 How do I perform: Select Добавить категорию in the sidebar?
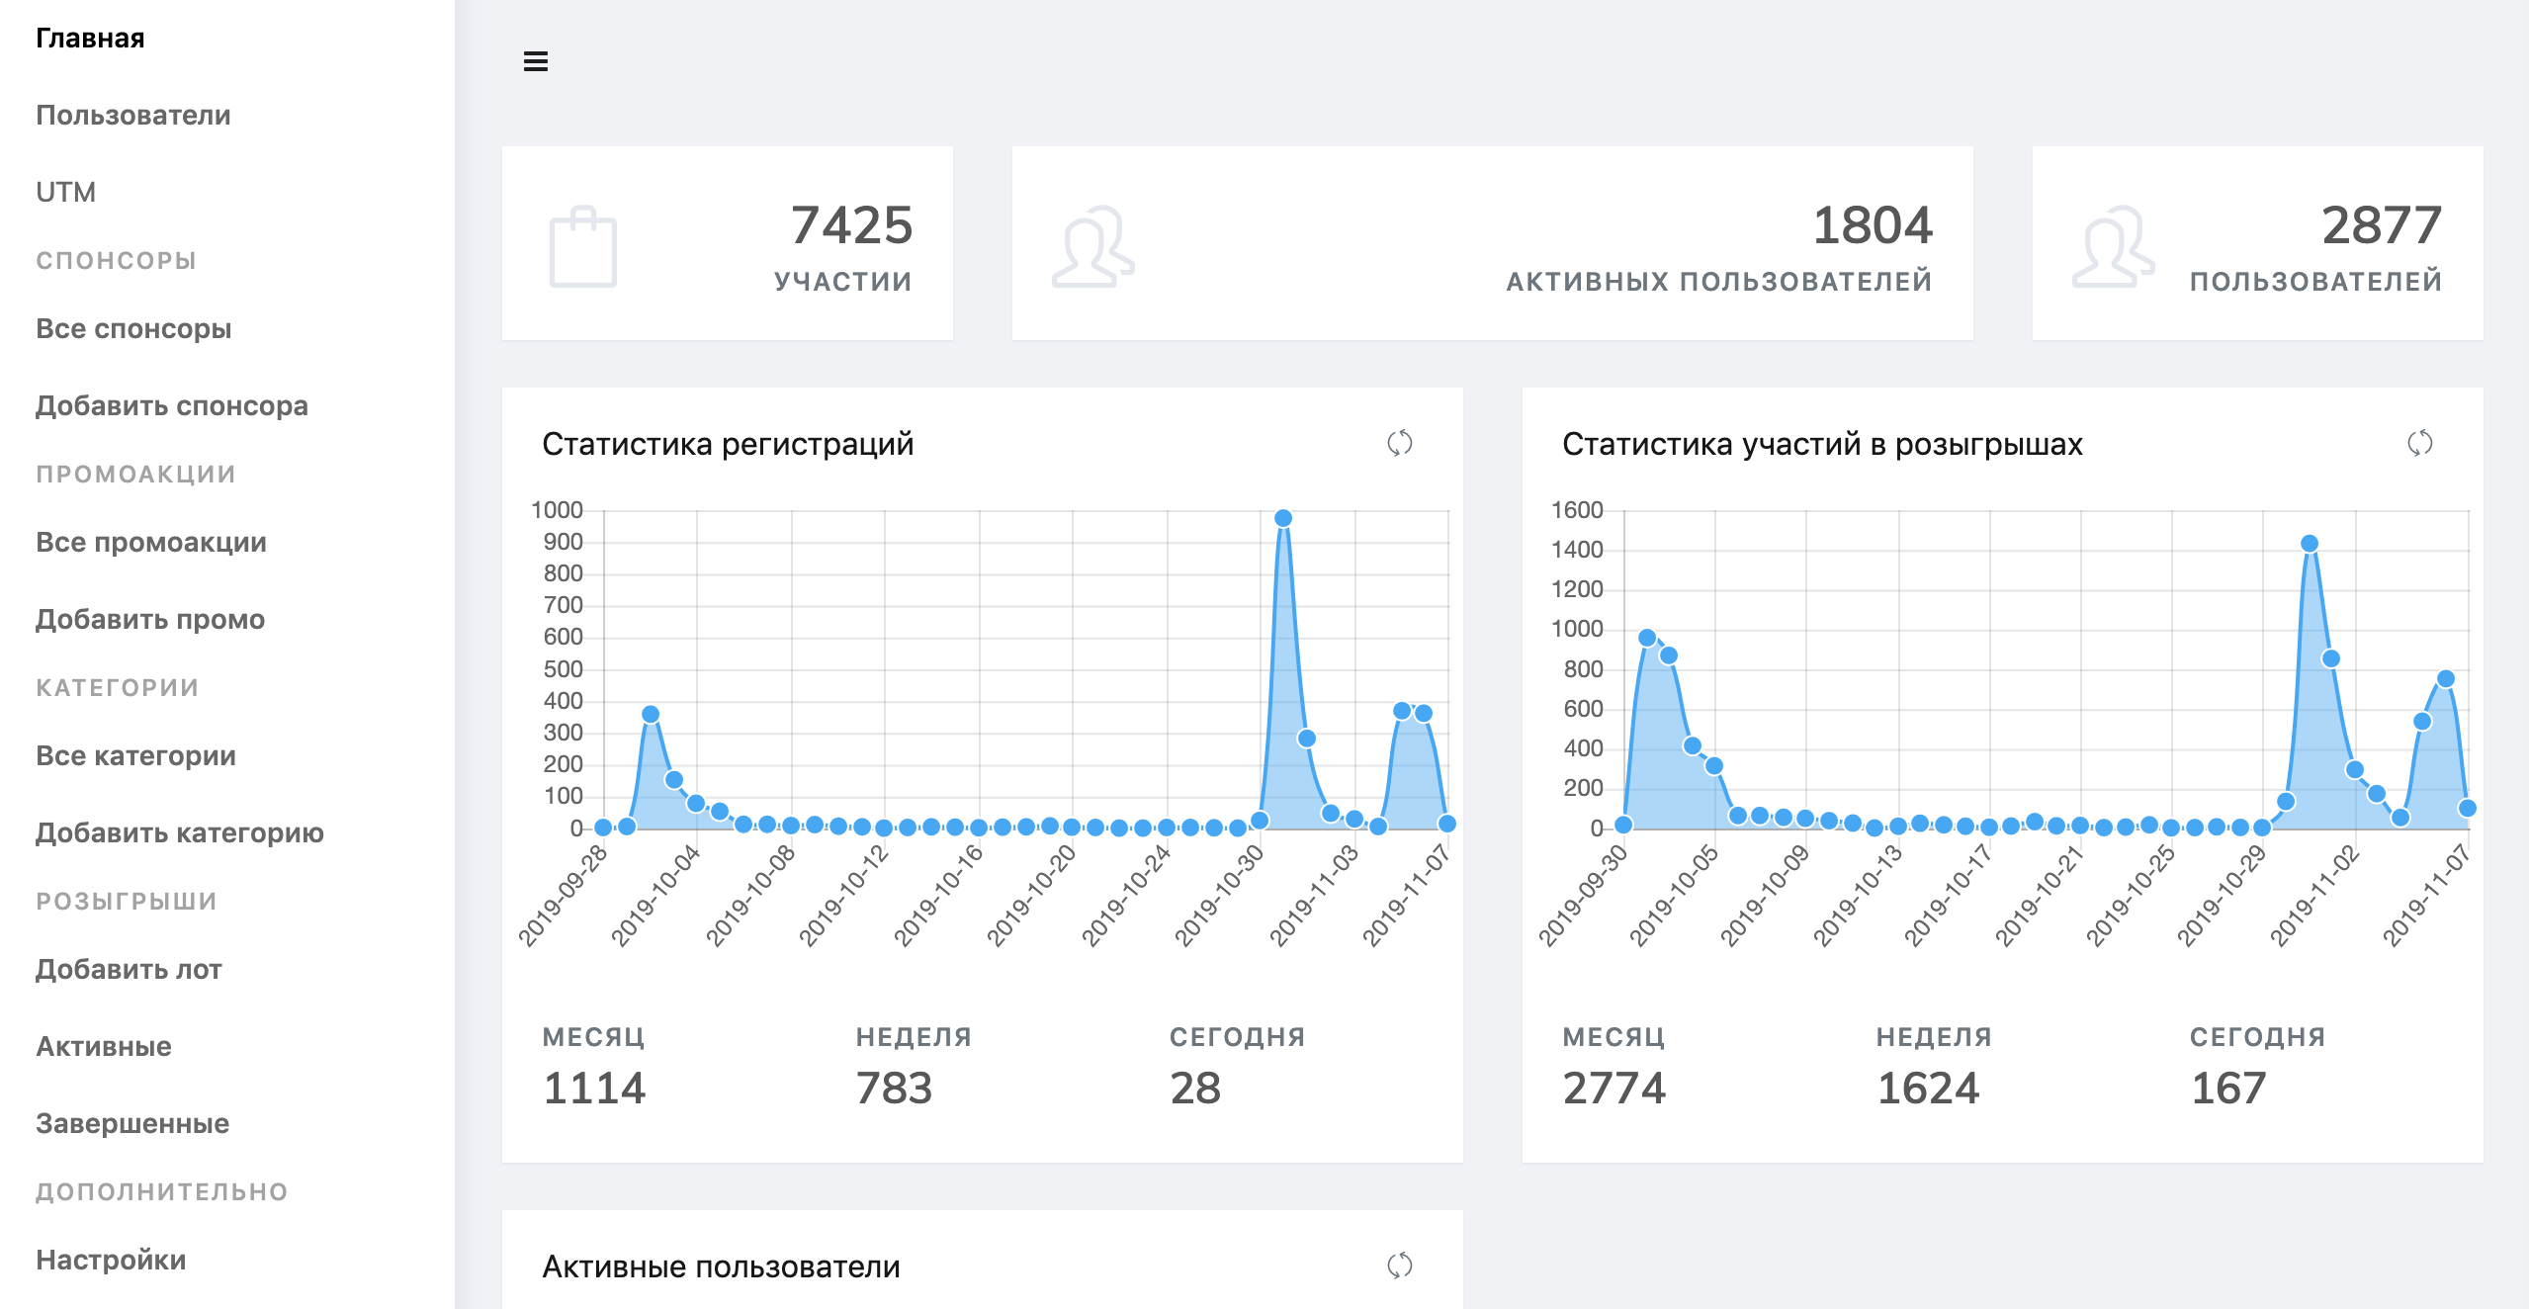coord(180,832)
